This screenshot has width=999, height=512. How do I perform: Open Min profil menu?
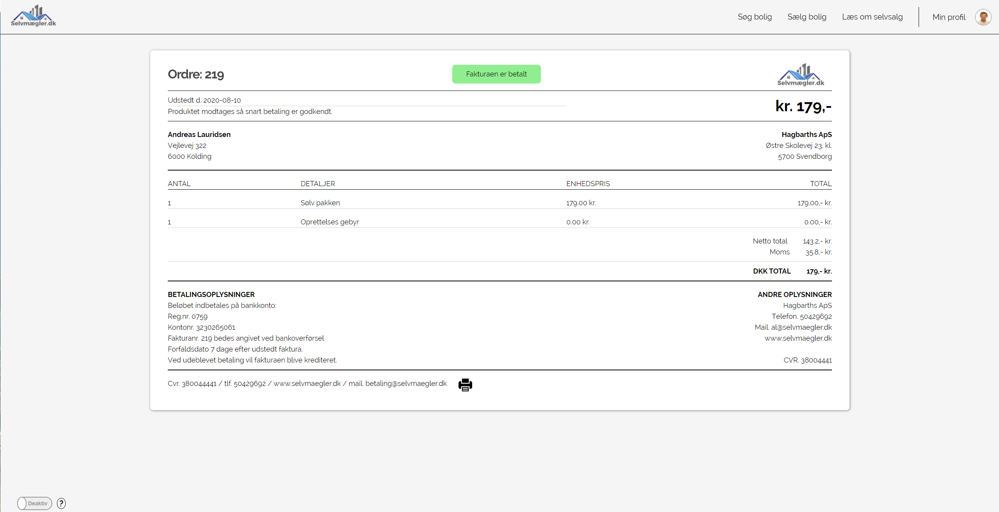pos(949,17)
